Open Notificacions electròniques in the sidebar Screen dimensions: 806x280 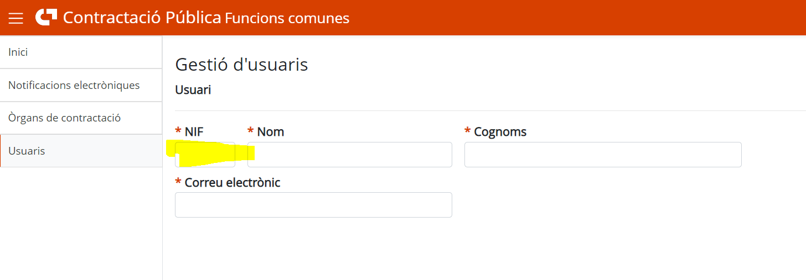click(81, 85)
